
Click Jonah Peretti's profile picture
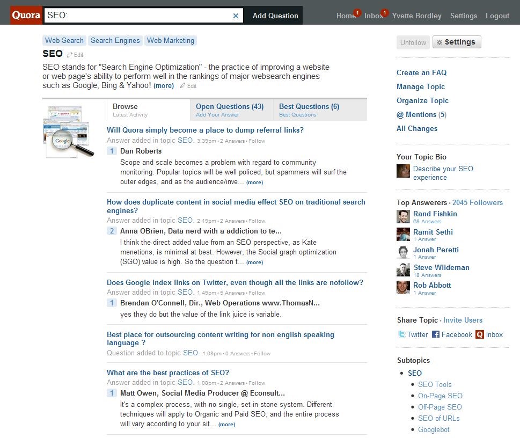click(403, 252)
